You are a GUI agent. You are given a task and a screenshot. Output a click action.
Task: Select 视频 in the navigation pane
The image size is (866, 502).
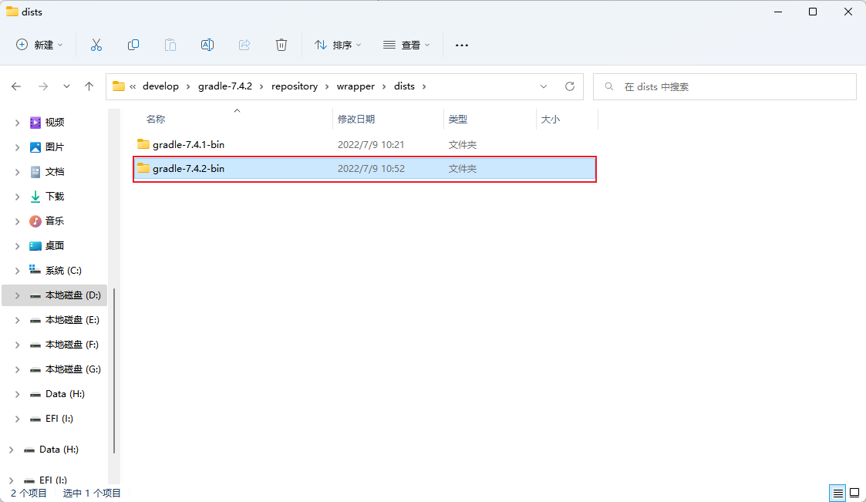tap(54, 123)
